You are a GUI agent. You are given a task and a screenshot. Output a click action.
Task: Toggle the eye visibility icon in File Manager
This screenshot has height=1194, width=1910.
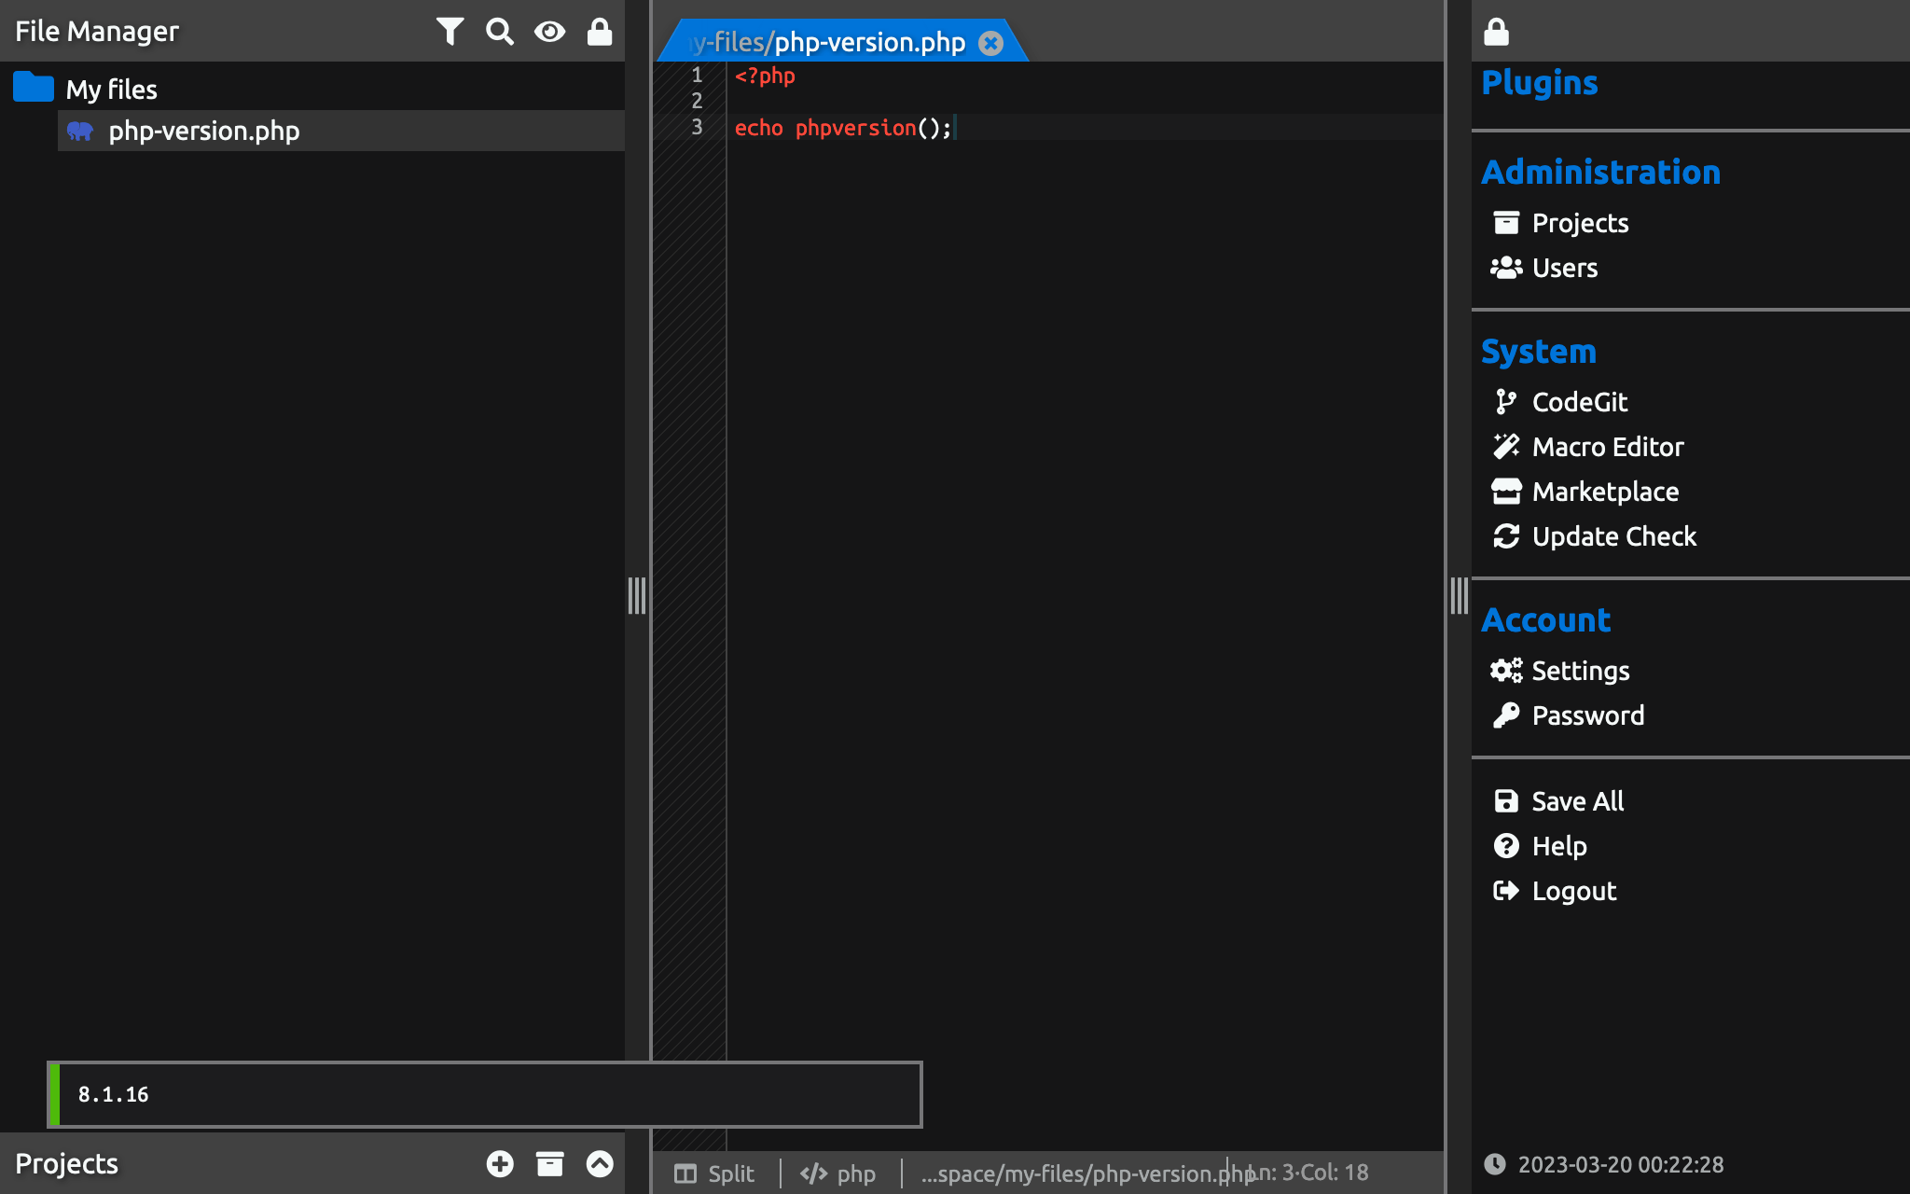(x=549, y=32)
